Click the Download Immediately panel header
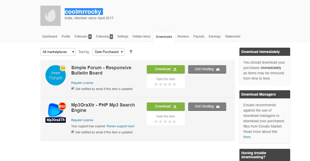Screen dimensions: 310x161 (265, 52)
